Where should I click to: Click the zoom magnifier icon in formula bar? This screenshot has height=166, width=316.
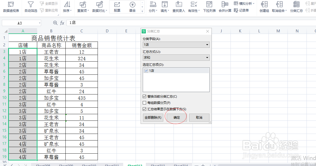point(55,23)
